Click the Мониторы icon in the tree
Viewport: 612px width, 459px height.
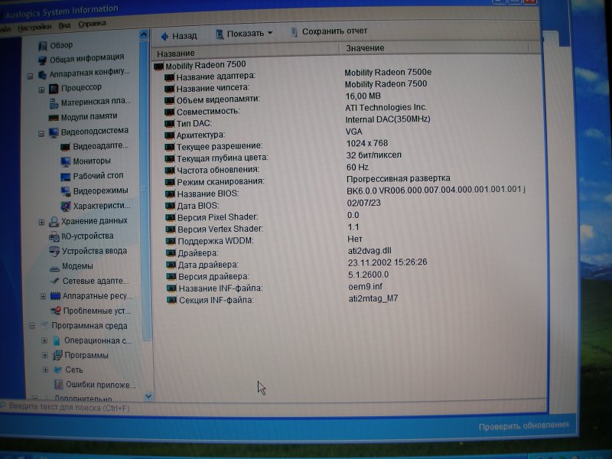pyautogui.click(x=65, y=161)
